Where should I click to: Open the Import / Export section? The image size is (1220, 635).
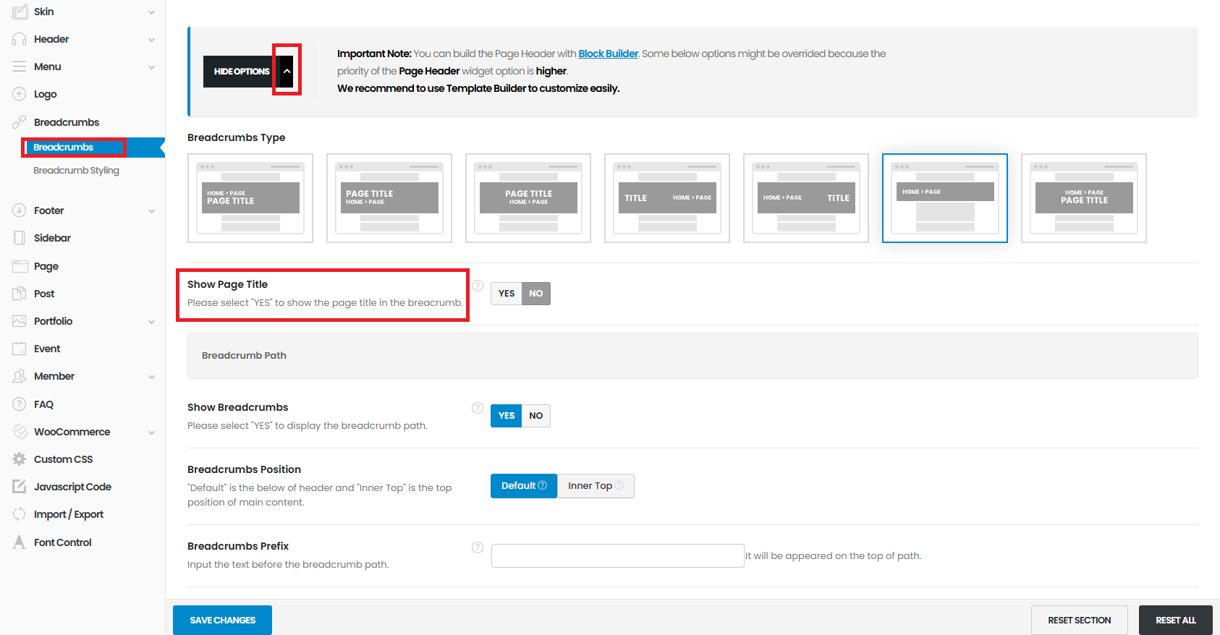coord(69,514)
